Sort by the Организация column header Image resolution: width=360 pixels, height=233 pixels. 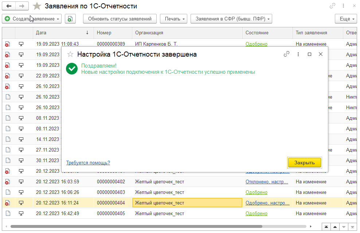187,33
